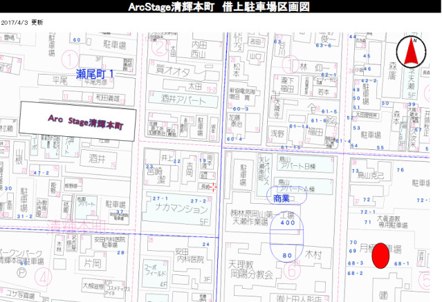Click lot number 61-14
442x302 pixels.
click(299, 126)
